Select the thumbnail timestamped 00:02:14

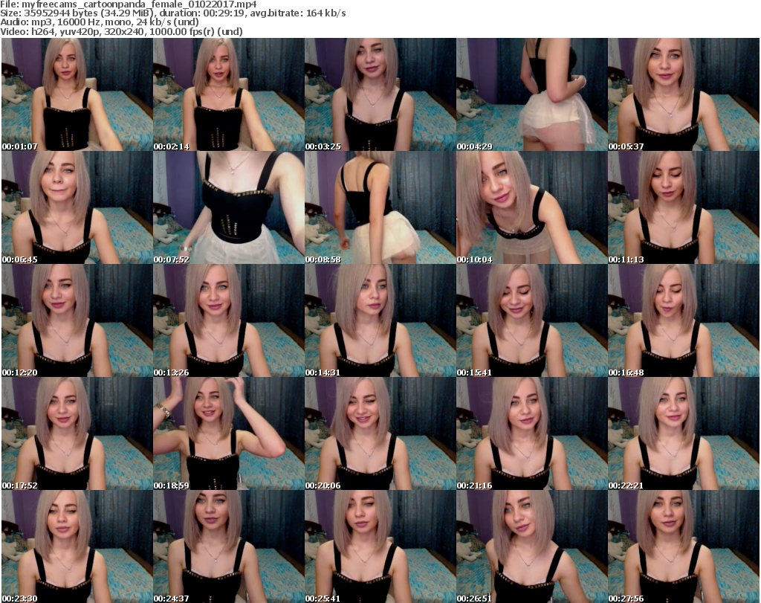[x=229, y=94]
